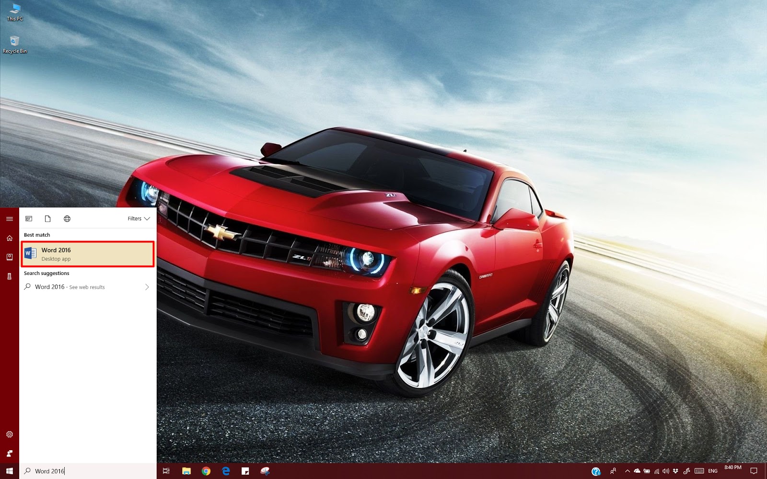Open the Get Help icon in taskbar
767x479 pixels.
click(x=596, y=471)
